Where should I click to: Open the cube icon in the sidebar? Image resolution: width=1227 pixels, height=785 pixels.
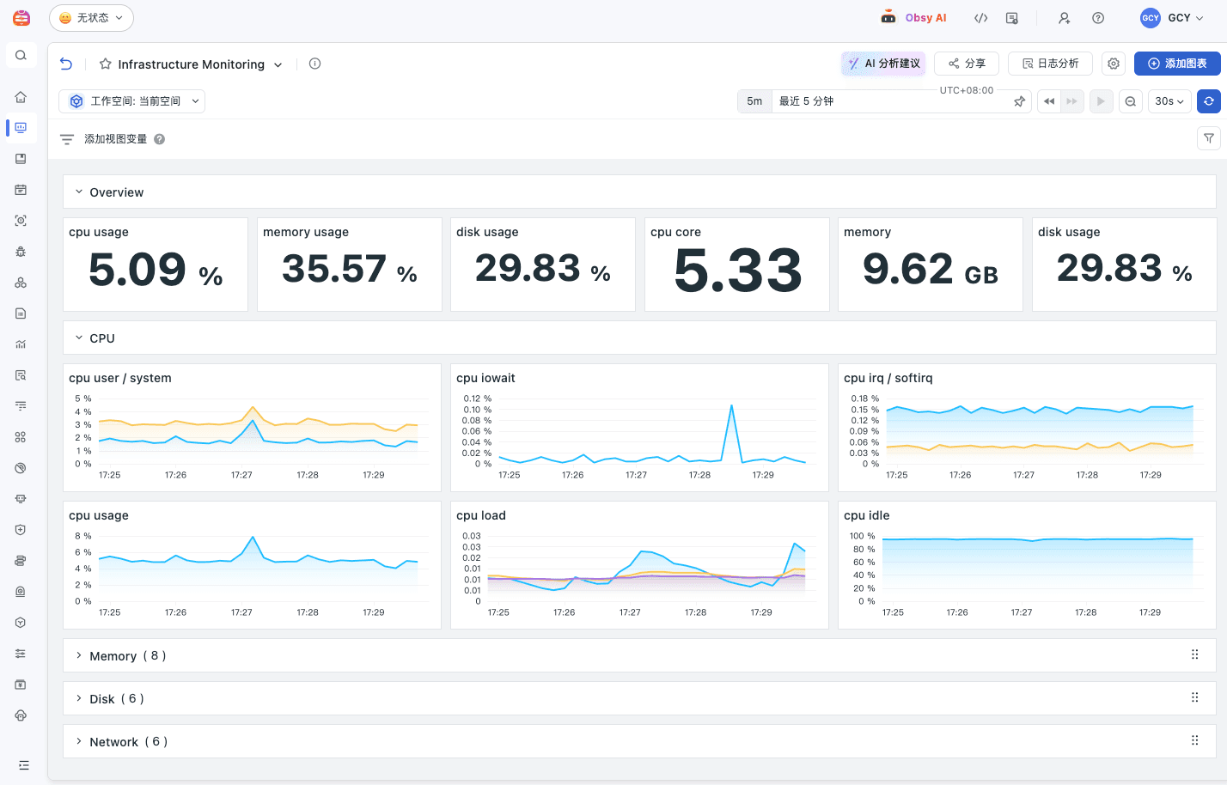21,623
